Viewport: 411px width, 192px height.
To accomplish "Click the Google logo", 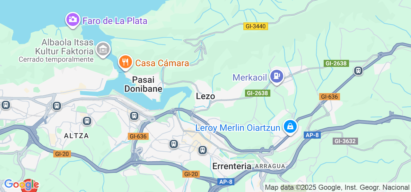I will pyautogui.click(x=21, y=185).
